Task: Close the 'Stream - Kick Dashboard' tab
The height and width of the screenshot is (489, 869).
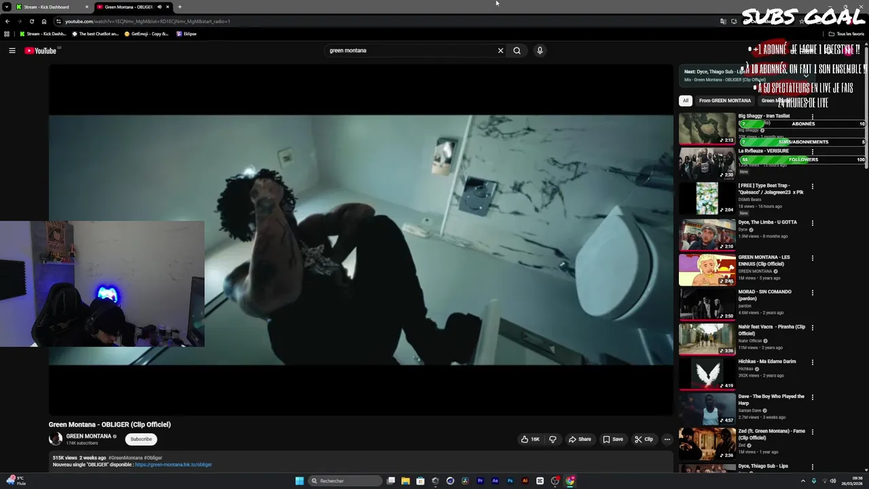Action: click(87, 7)
